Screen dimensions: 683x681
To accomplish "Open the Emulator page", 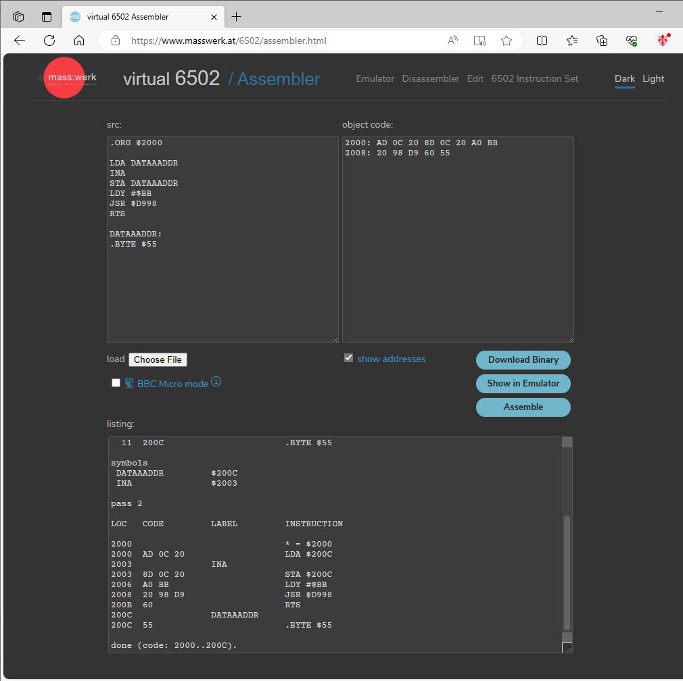I will pos(375,79).
